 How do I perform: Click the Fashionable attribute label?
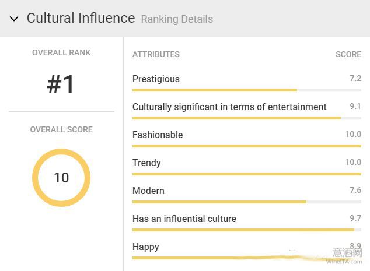pos(158,135)
